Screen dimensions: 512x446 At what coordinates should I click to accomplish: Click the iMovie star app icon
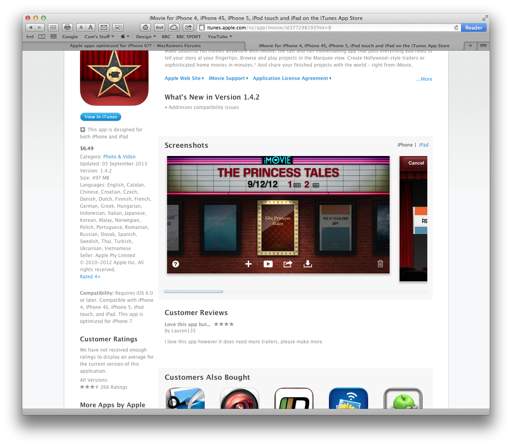pyautogui.click(x=114, y=78)
